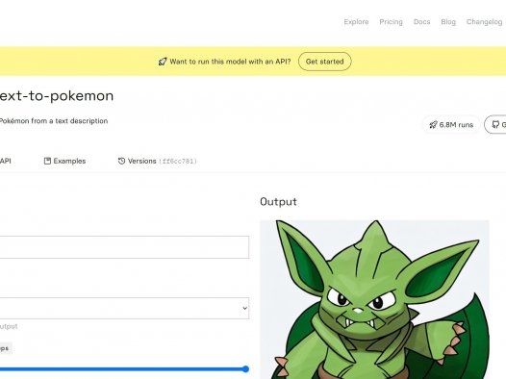This screenshot has height=379, width=506.
Task: Go to Pricing in top navigation
Action: [x=391, y=22]
